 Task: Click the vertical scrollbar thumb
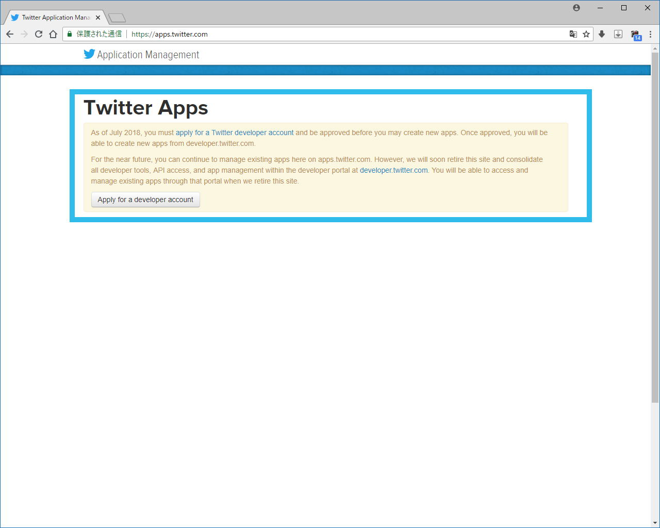click(655, 227)
